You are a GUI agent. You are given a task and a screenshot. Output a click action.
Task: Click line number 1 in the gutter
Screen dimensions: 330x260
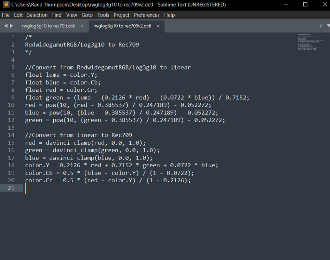(13, 37)
